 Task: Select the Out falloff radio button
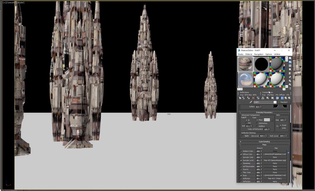pyautogui.click(x=246, y=123)
